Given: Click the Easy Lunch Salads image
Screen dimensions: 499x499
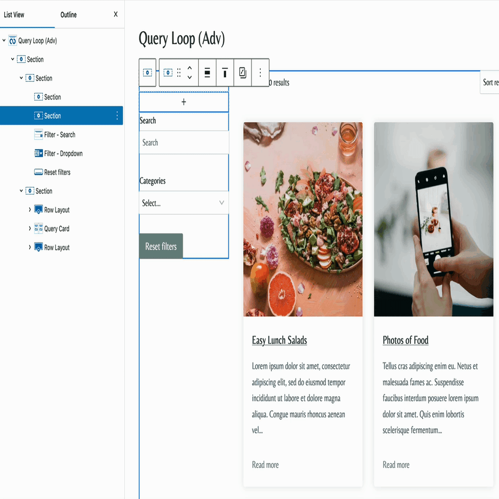Looking at the screenshot, I should click(303, 219).
